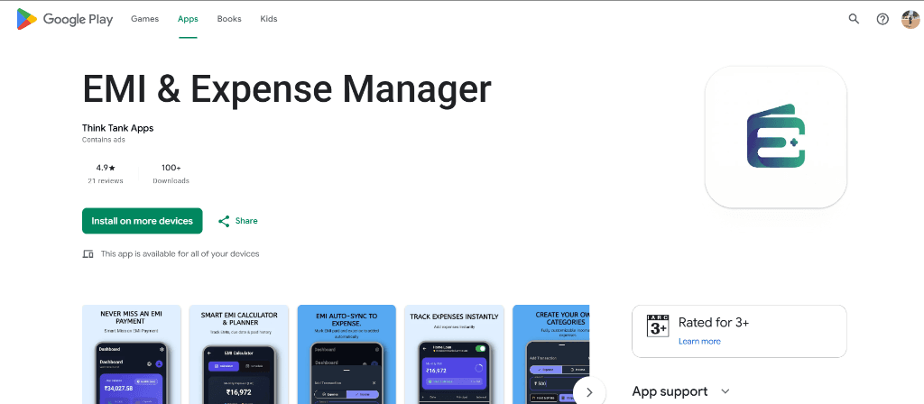Switch to the Kids tab
The image size is (924, 404).
point(269,19)
